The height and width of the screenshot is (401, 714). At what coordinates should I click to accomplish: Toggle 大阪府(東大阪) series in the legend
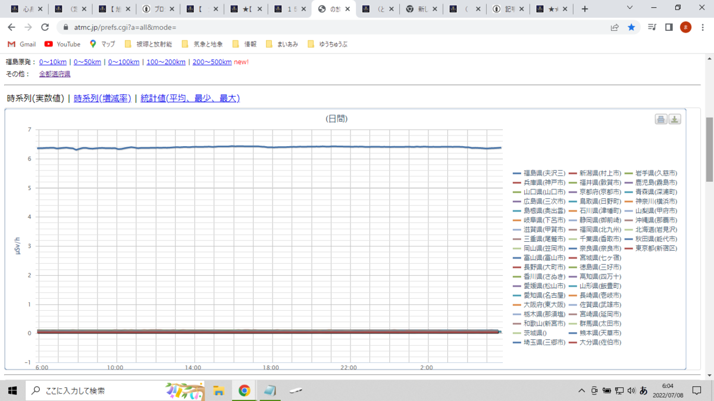pos(539,304)
